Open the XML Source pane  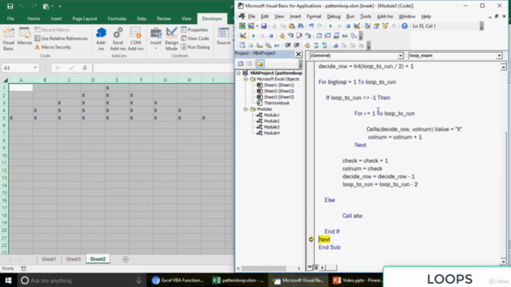[x=224, y=37]
